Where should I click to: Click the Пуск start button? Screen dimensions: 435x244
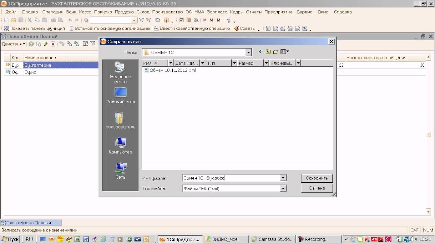tap(10, 239)
